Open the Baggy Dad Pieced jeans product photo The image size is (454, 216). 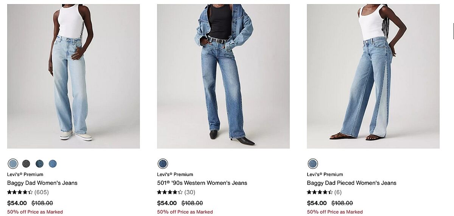(x=373, y=76)
